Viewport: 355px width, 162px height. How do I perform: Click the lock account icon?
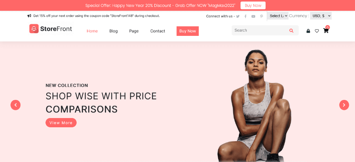(308, 31)
